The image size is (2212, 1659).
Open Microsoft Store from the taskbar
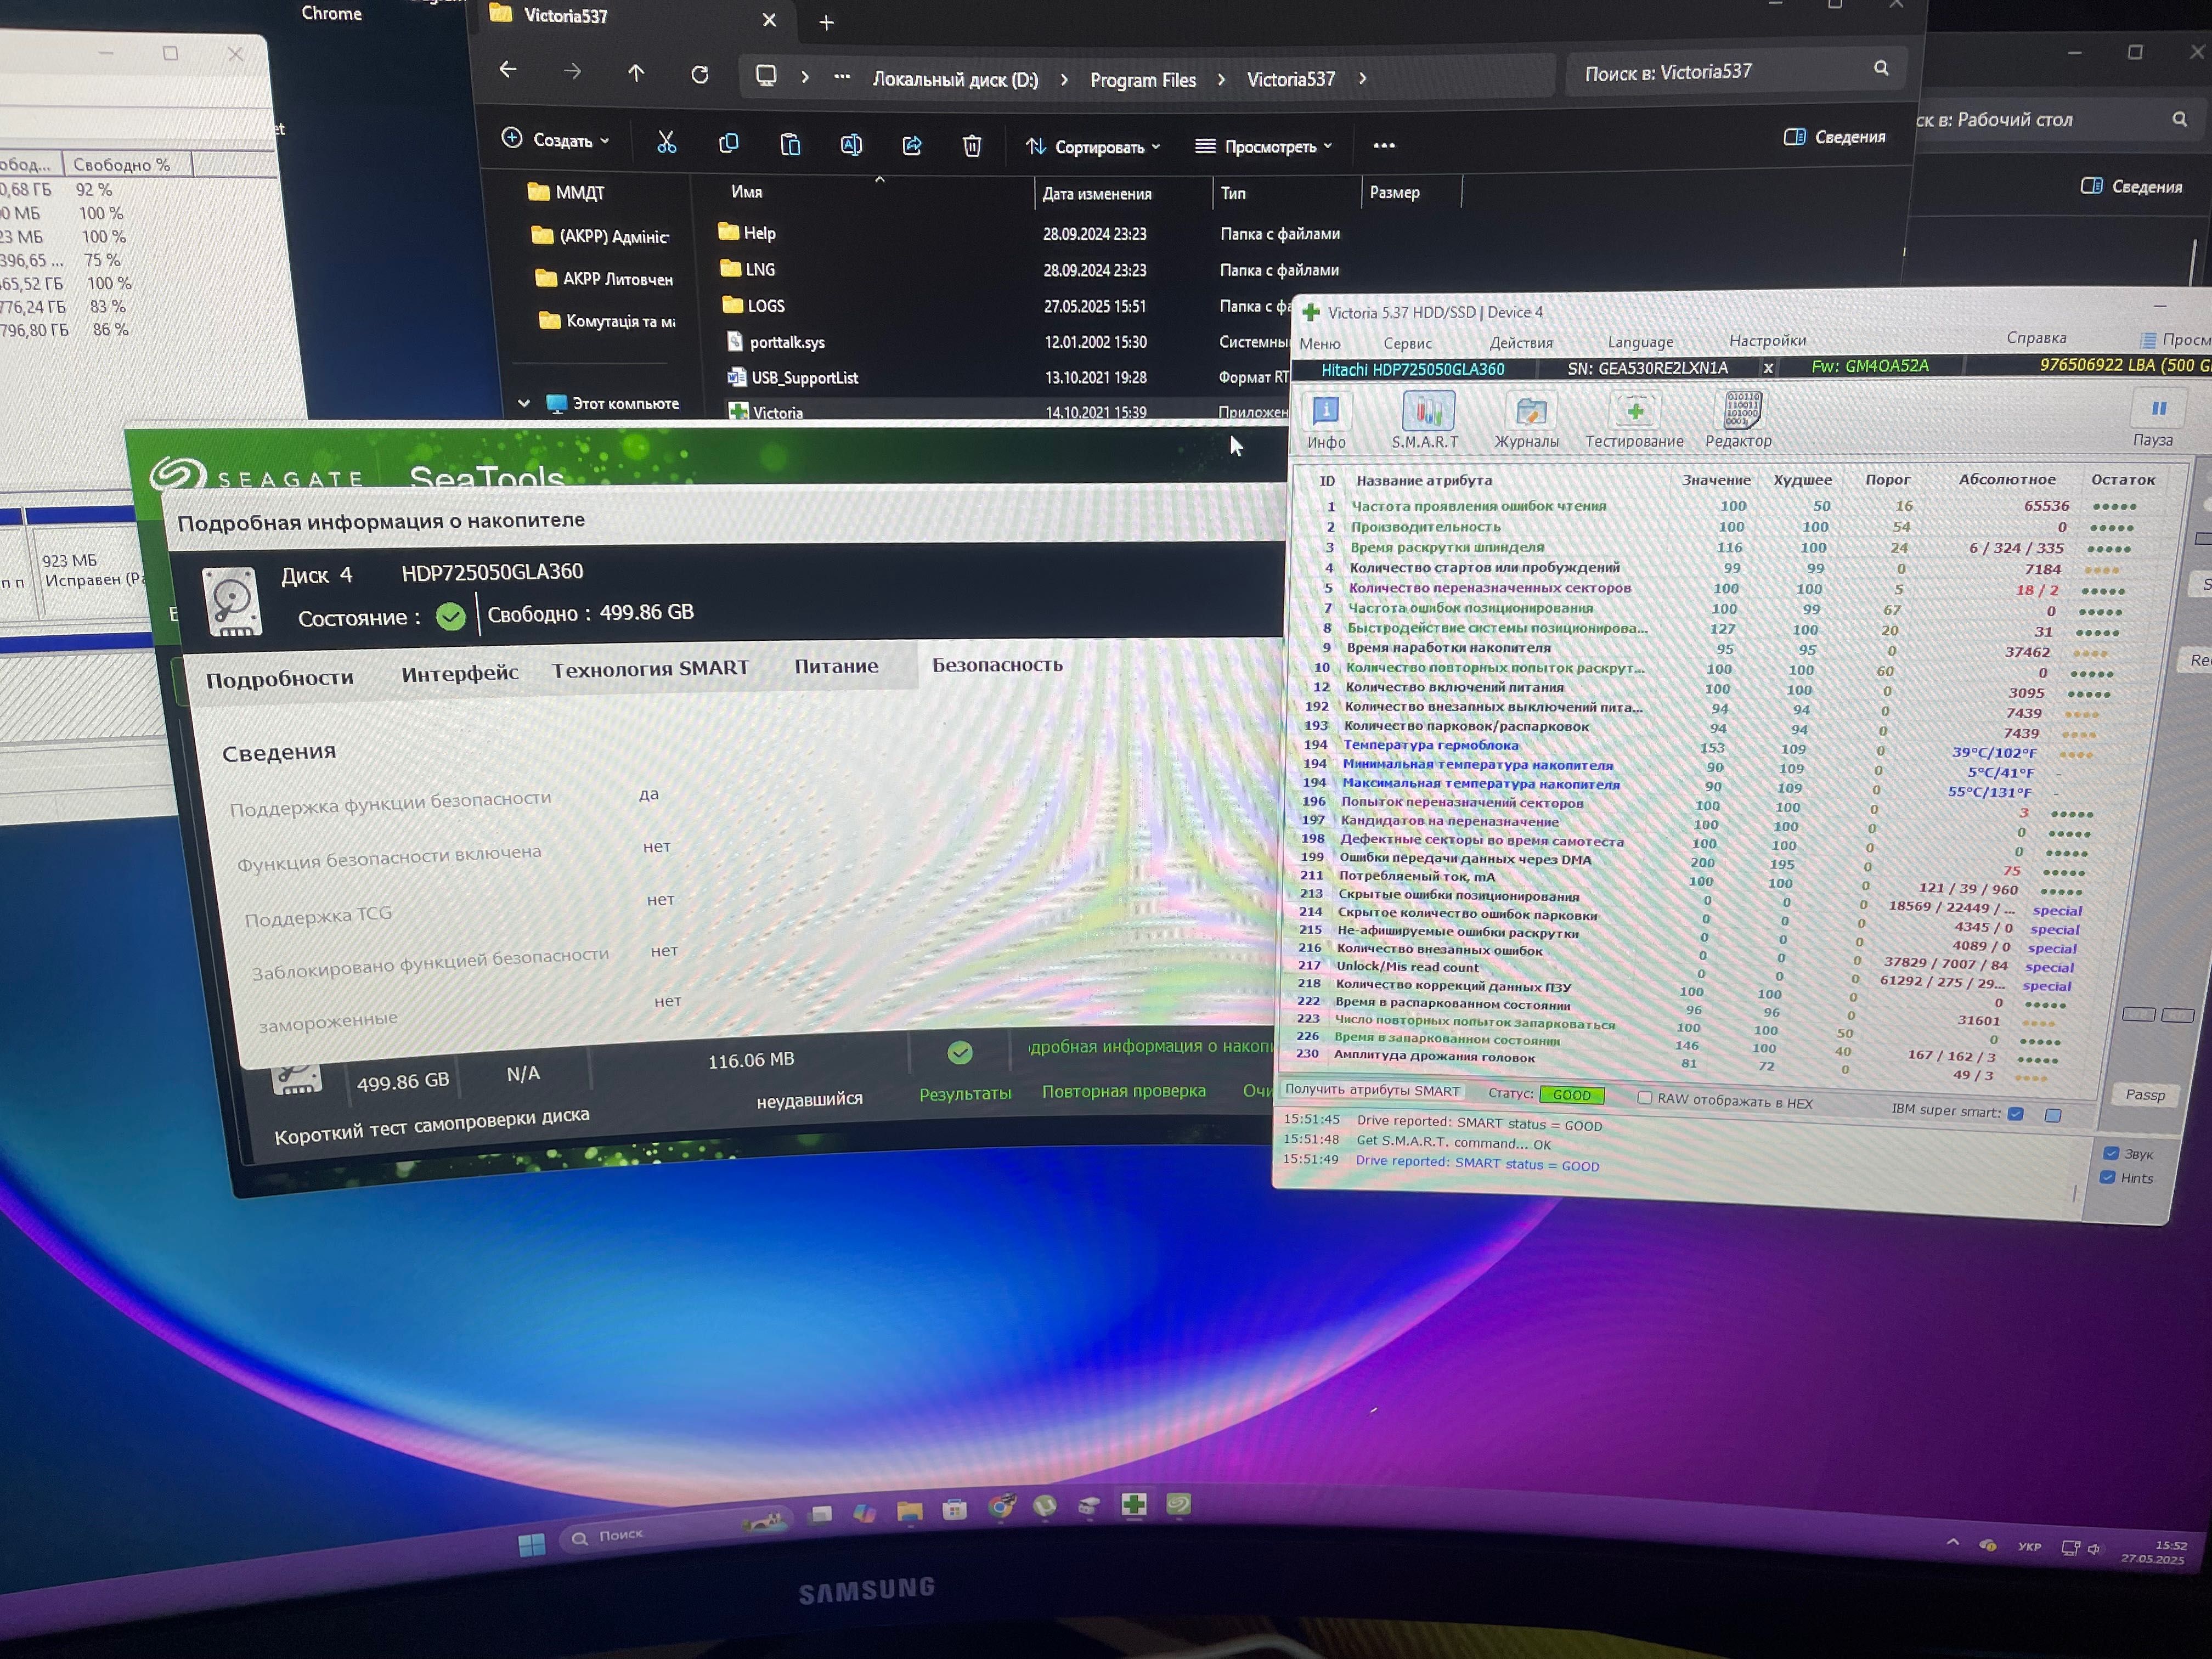[955, 1509]
